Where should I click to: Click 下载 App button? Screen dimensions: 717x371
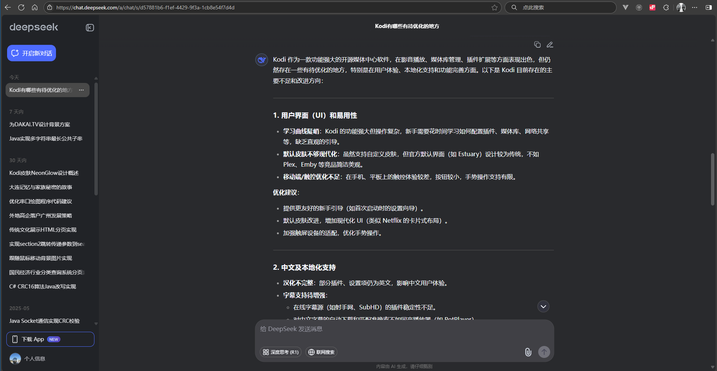(x=50, y=339)
